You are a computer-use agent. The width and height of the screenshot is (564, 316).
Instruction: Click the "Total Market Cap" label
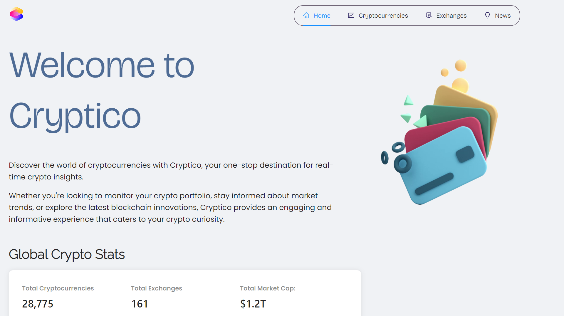(267, 288)
